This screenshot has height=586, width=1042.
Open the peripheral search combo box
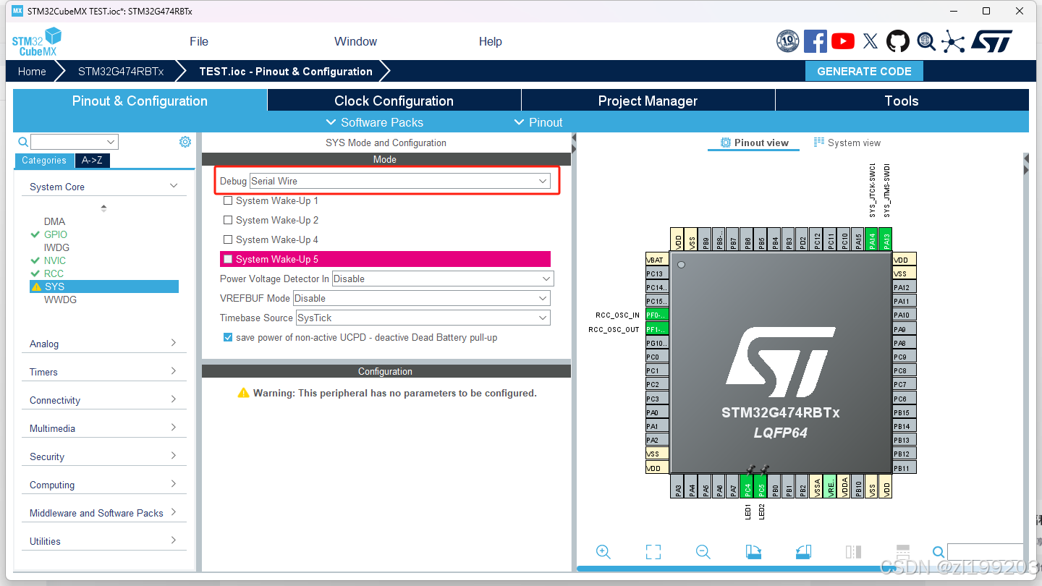tap(75, 142)
